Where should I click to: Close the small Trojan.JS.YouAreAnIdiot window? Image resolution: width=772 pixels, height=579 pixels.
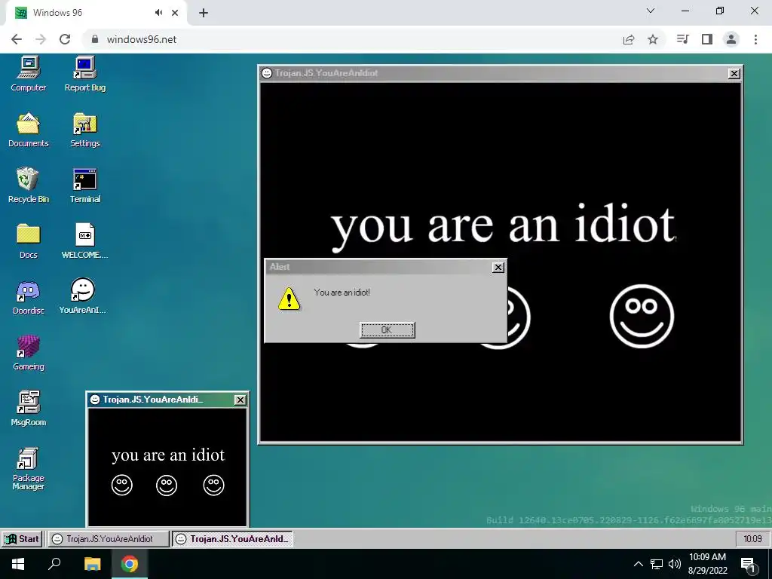tap(240, 400)
